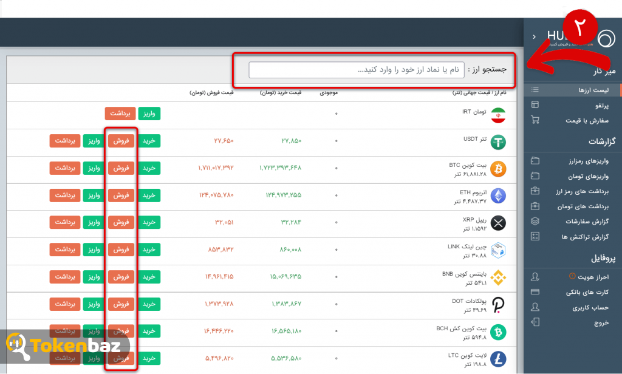This screenshot has height=374, width=622.
Task: Click the shopping cart icon beside سفارش با قیمت
Action: coord(535,120)
